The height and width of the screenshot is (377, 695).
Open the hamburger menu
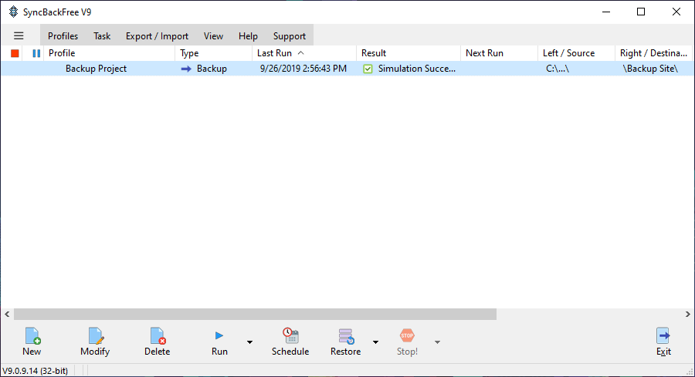coord(19,35)
